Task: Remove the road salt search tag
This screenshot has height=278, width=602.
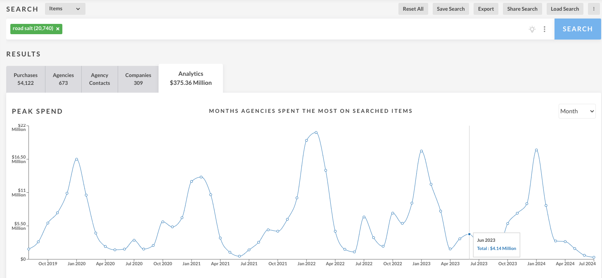Action: pyautogui.click(x=58, y=29)
